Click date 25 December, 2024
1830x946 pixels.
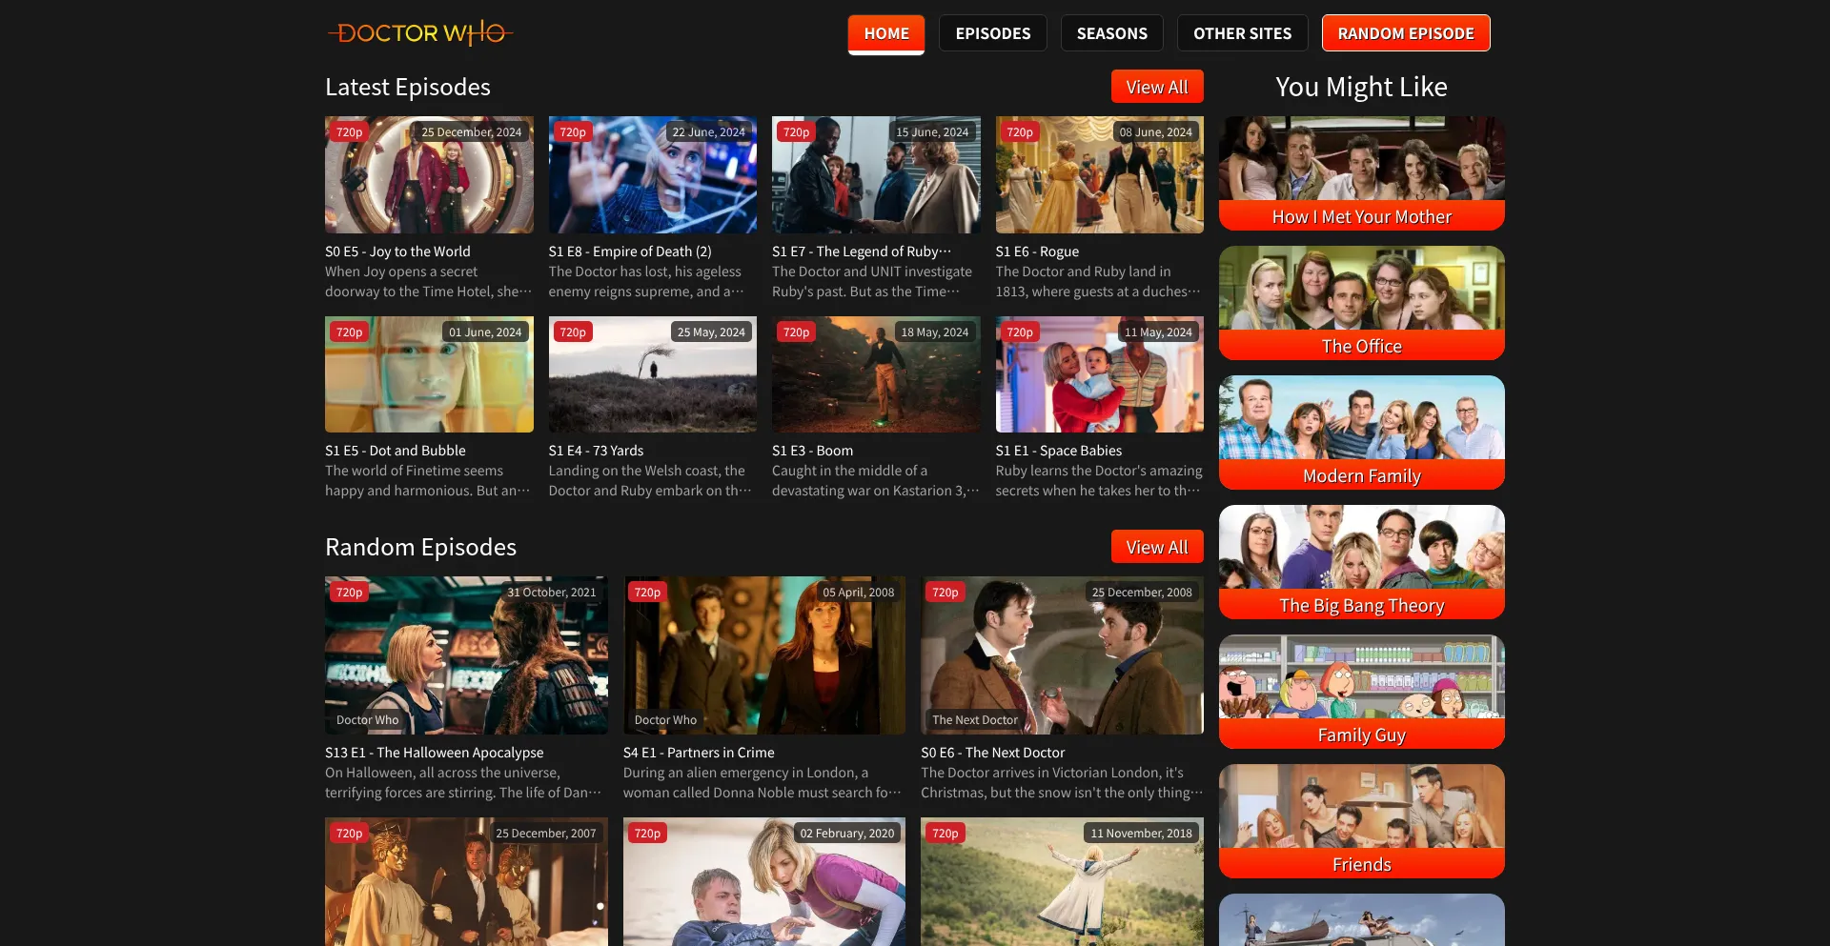(x=471, y=132)
